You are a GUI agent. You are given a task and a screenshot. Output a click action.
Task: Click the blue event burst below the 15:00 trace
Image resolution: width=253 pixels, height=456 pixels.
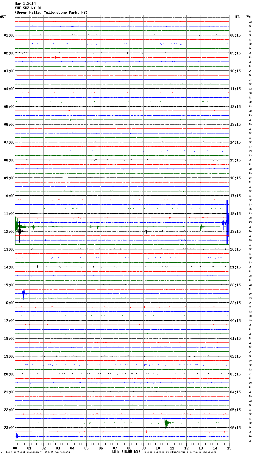(x=24, y=294)
